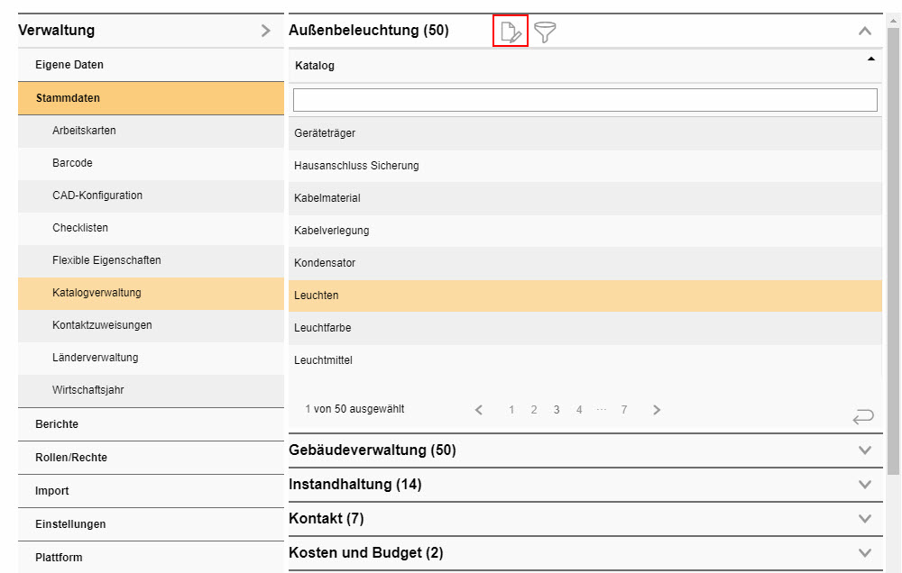Expand the Kosten und Budget (2) section

pos(864,552)
